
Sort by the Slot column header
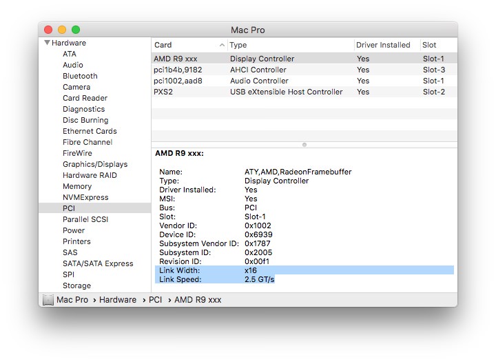pos(429,45)
